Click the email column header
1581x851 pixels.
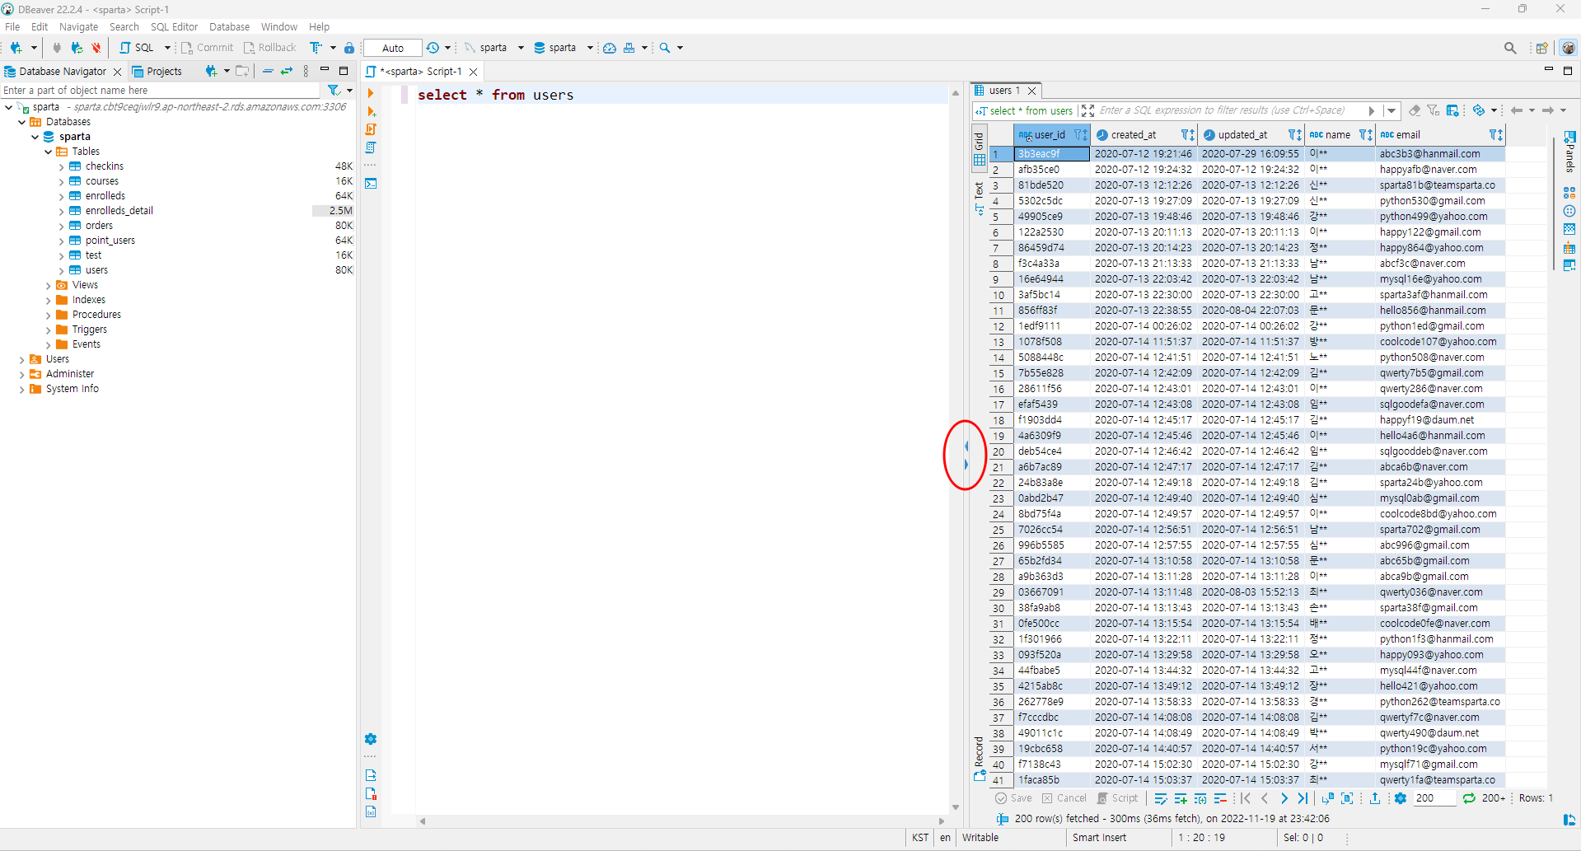[x=1441, y=135]
